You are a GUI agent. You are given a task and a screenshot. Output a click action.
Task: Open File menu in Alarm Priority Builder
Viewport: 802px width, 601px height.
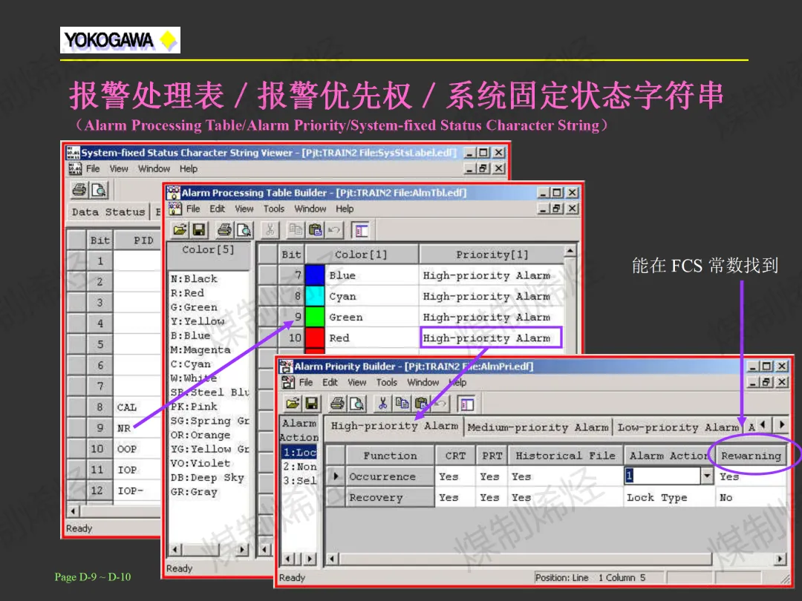(306, 382)
